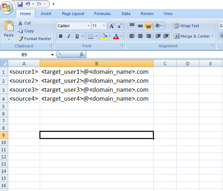Align text right in cell
Screen dimensions: 223x191
[x=148, y=36]
